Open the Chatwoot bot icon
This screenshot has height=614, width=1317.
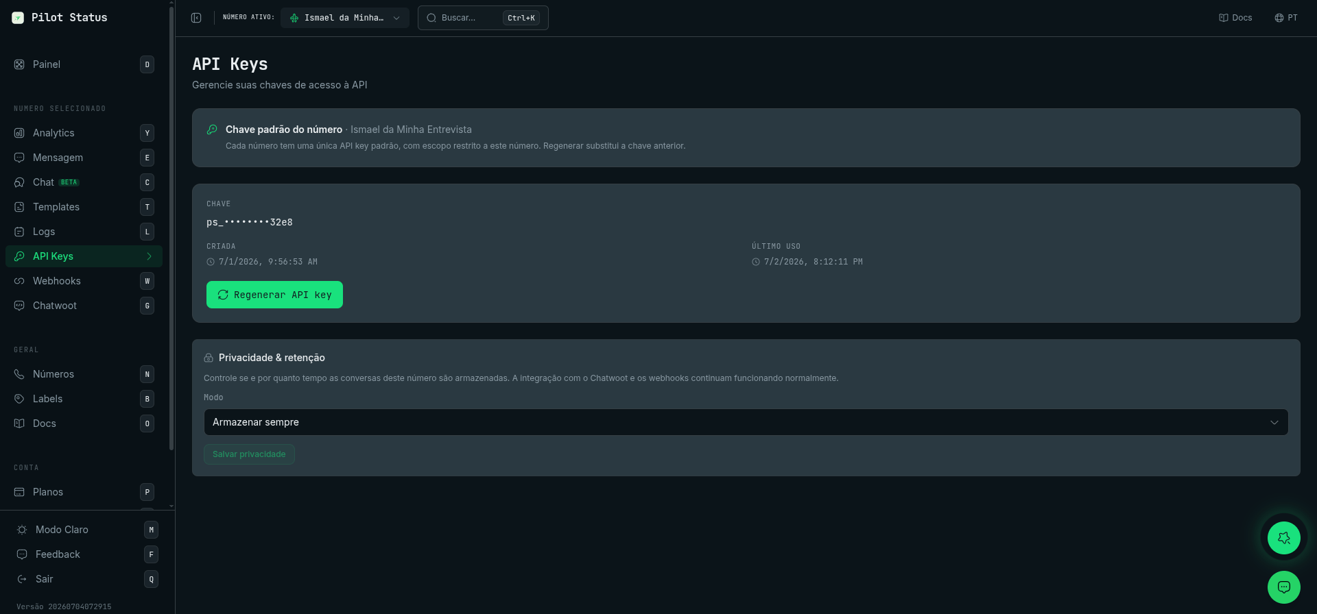tap(19, 306)
